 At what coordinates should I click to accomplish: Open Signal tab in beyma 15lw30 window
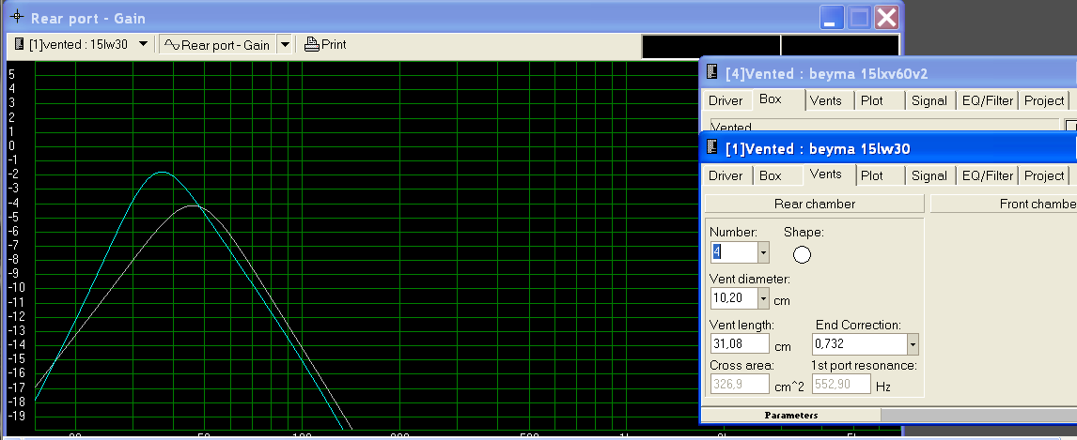[929, 175]
